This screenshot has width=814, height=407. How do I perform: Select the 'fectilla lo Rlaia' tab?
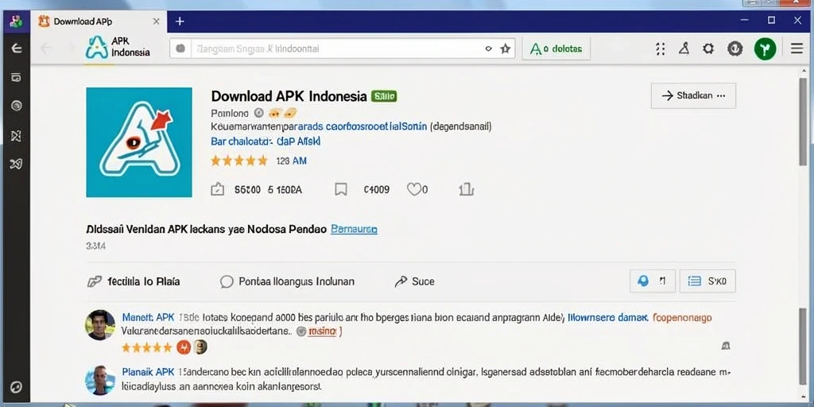(134, 281)
